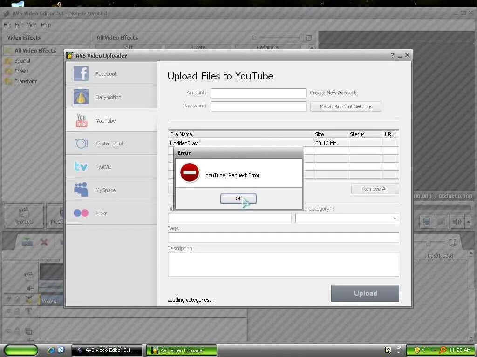Focus the Account input field
This screenshot has height=357, width=477.
pos(258,93)
